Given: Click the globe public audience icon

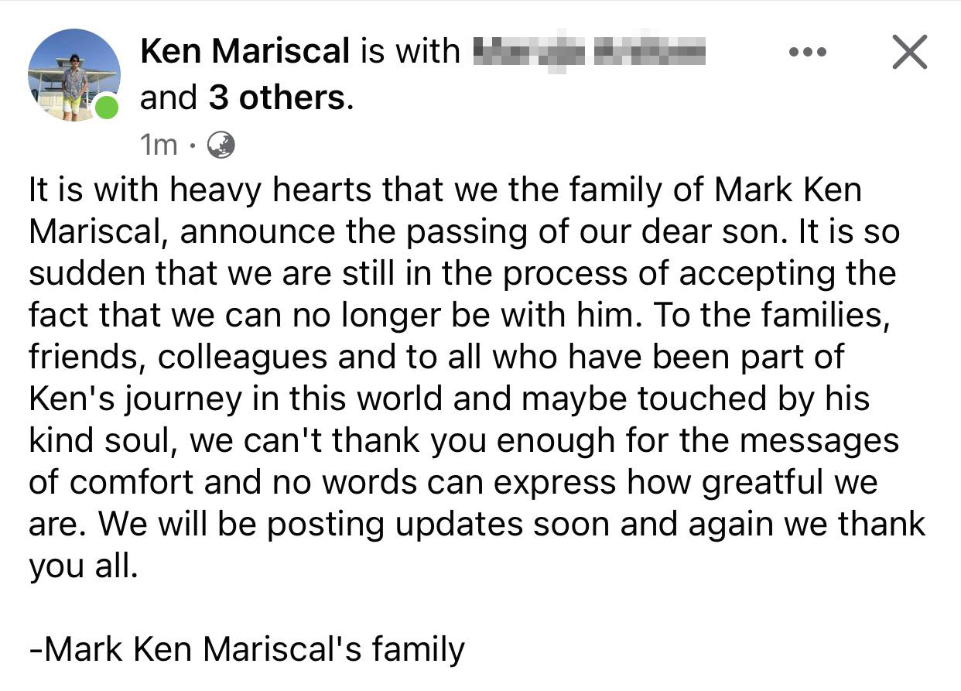Looking at the screenshot, I should pos(221,145).
